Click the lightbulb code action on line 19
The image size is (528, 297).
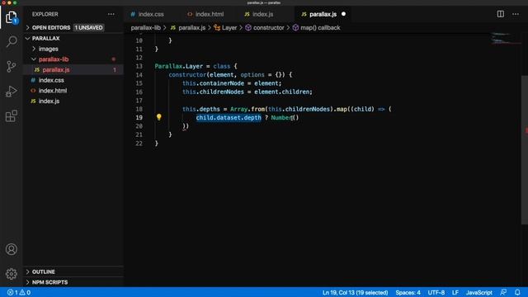(159, 117)
